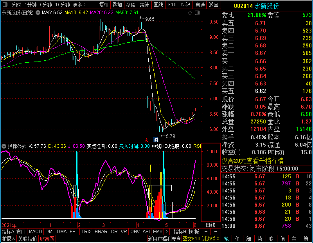Image resolution: width=313 pixels, height=243 pixels.
Task: Select the 5分钟 period
Action: [46, 5]
